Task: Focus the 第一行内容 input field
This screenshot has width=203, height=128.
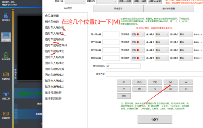Action: [111, 34]
